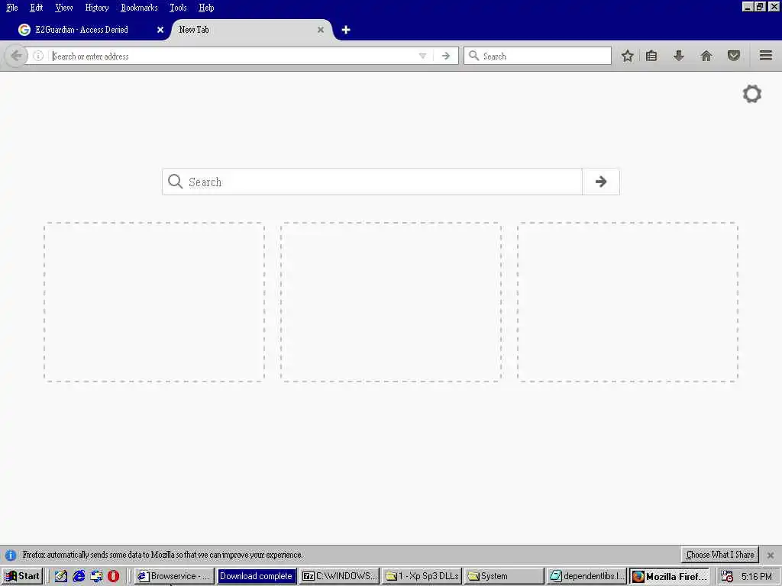
Task: Click the site information icon
Action: (x=38, y=56)
